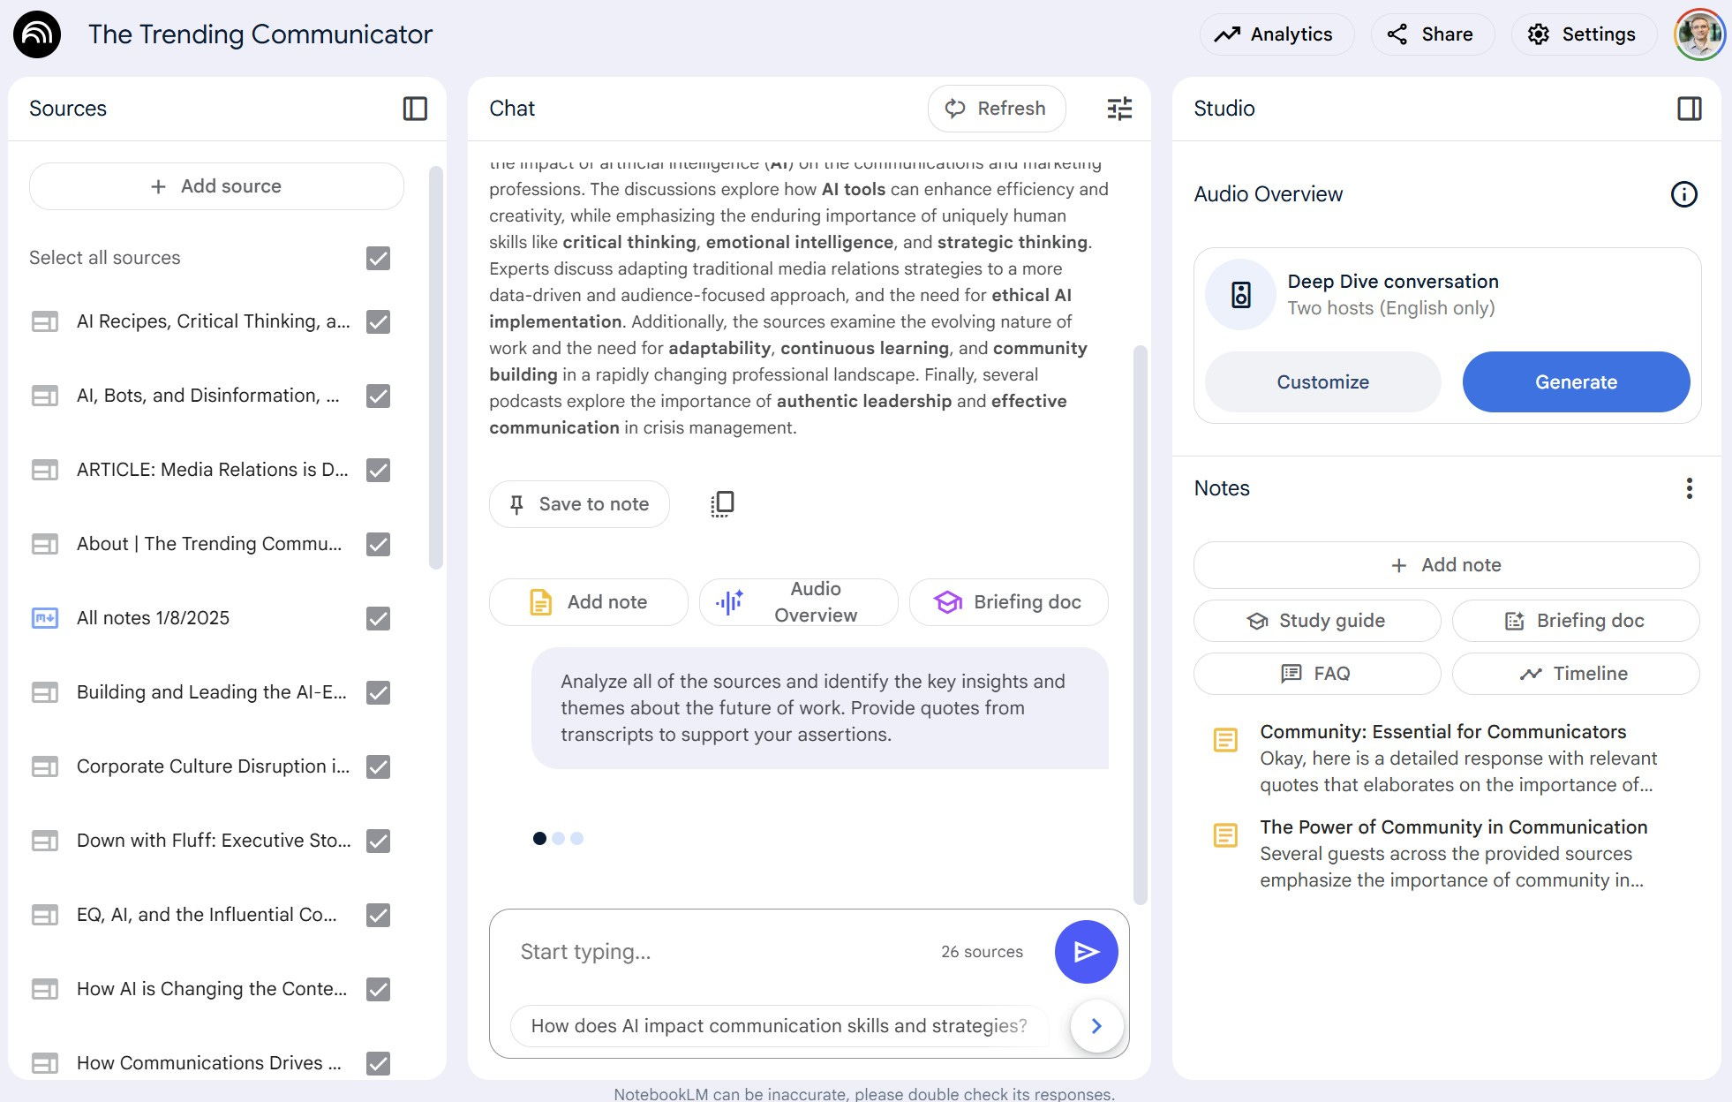Uncheck How Communications Drives checkbox

378,1063
